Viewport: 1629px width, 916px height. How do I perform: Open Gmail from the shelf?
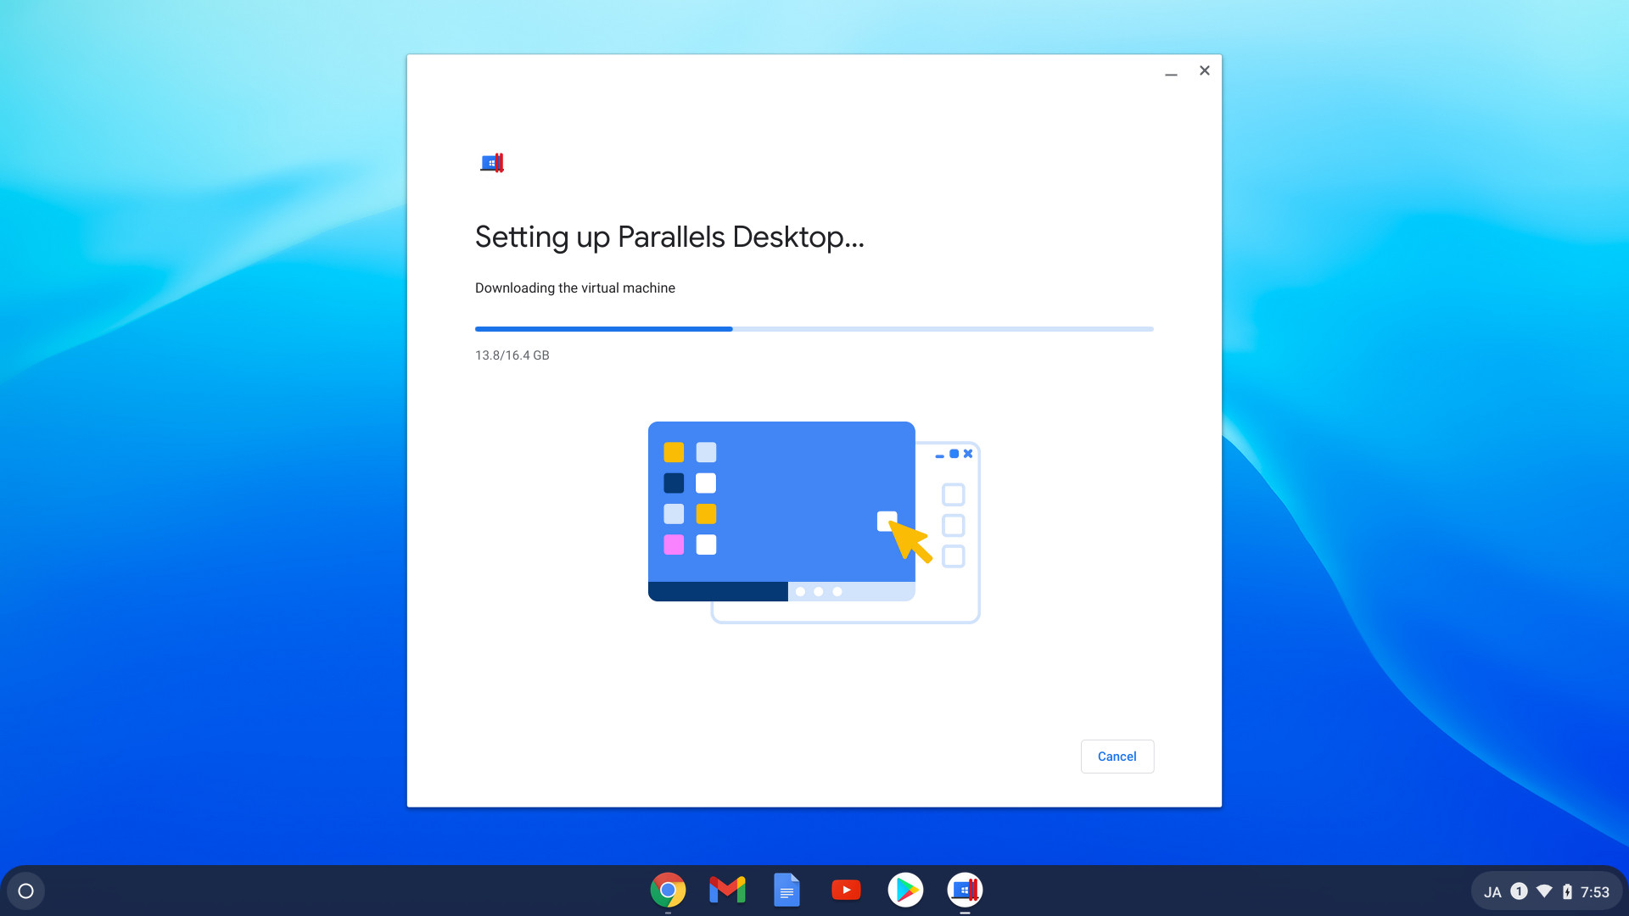click(x=727, y=890)
